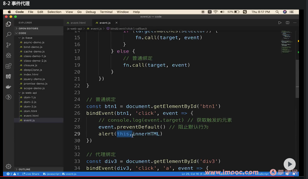This screenshot has width=308, height=179.
Task: Open index.html in explorer
Action: (x=31, y=74)
